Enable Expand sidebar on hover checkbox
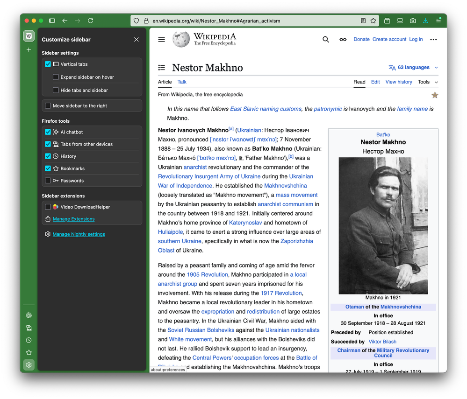 click(x=56, y=77)
